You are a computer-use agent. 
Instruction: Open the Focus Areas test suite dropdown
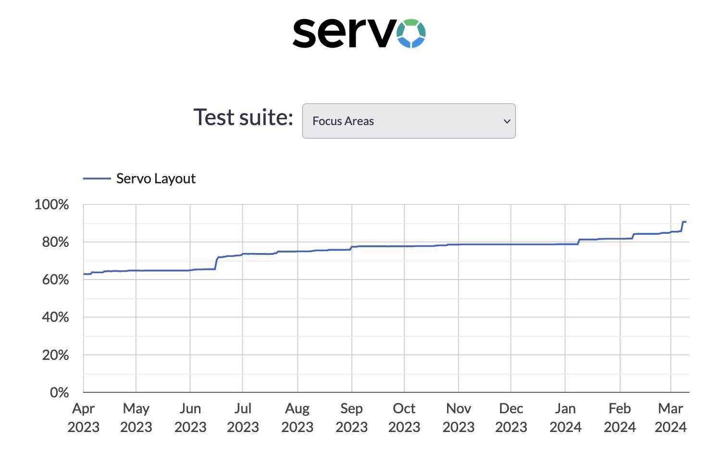[x=409, y=121]
